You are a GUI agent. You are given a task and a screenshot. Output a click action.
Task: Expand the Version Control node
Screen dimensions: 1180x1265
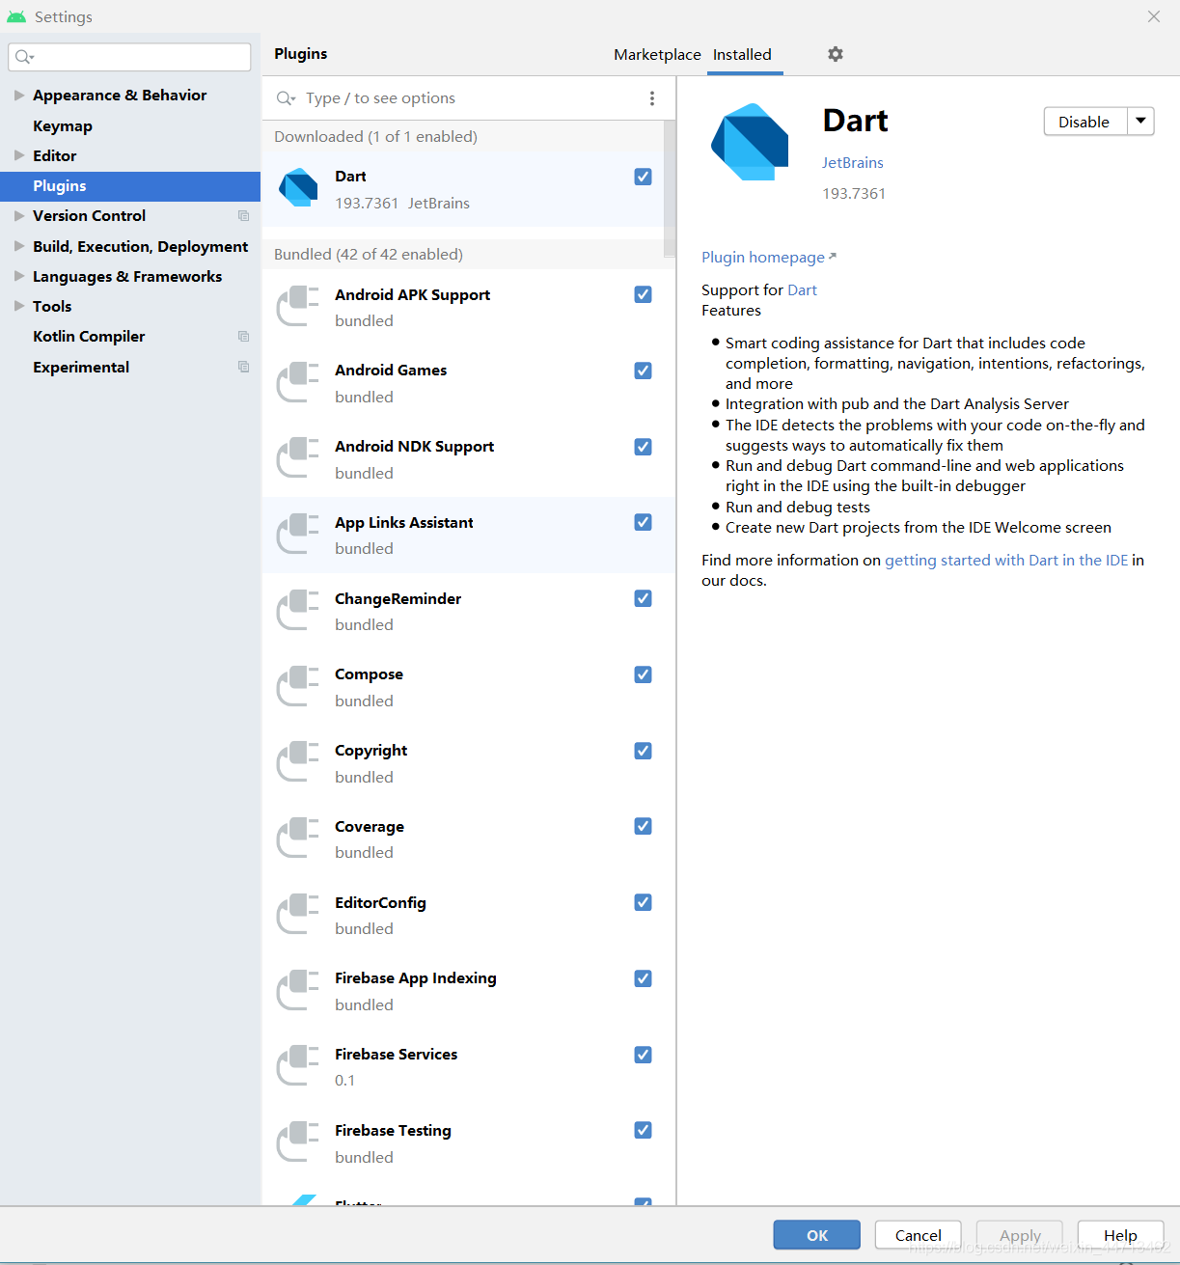pyautogui.click(x=19, y=216)
